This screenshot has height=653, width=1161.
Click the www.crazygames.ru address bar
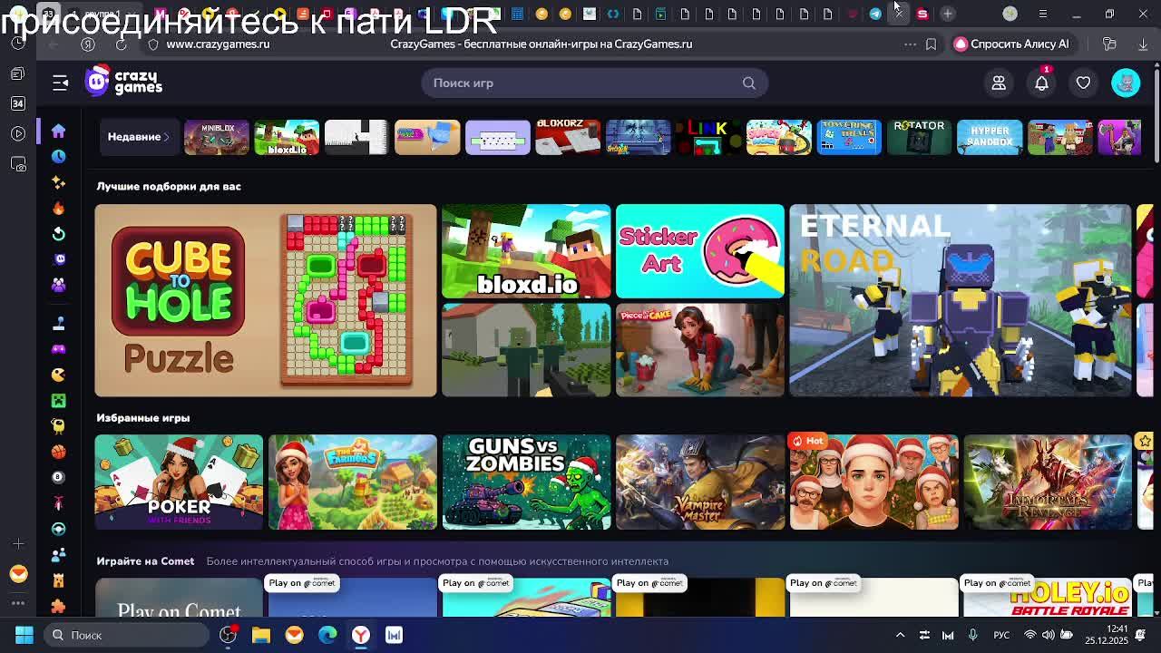click(x=218, y=44)
